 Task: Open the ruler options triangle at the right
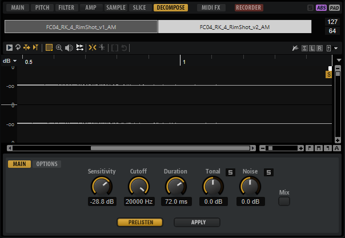tap(339, 60)
